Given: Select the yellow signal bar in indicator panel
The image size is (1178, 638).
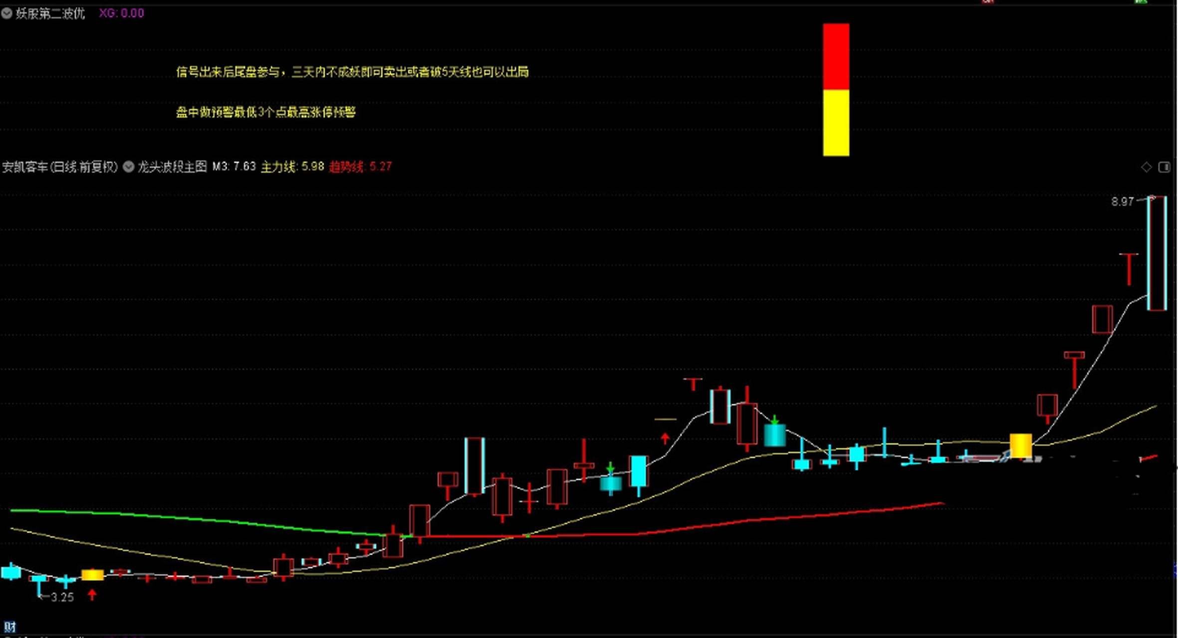Looking at the screenshot, I should (836, 123).
